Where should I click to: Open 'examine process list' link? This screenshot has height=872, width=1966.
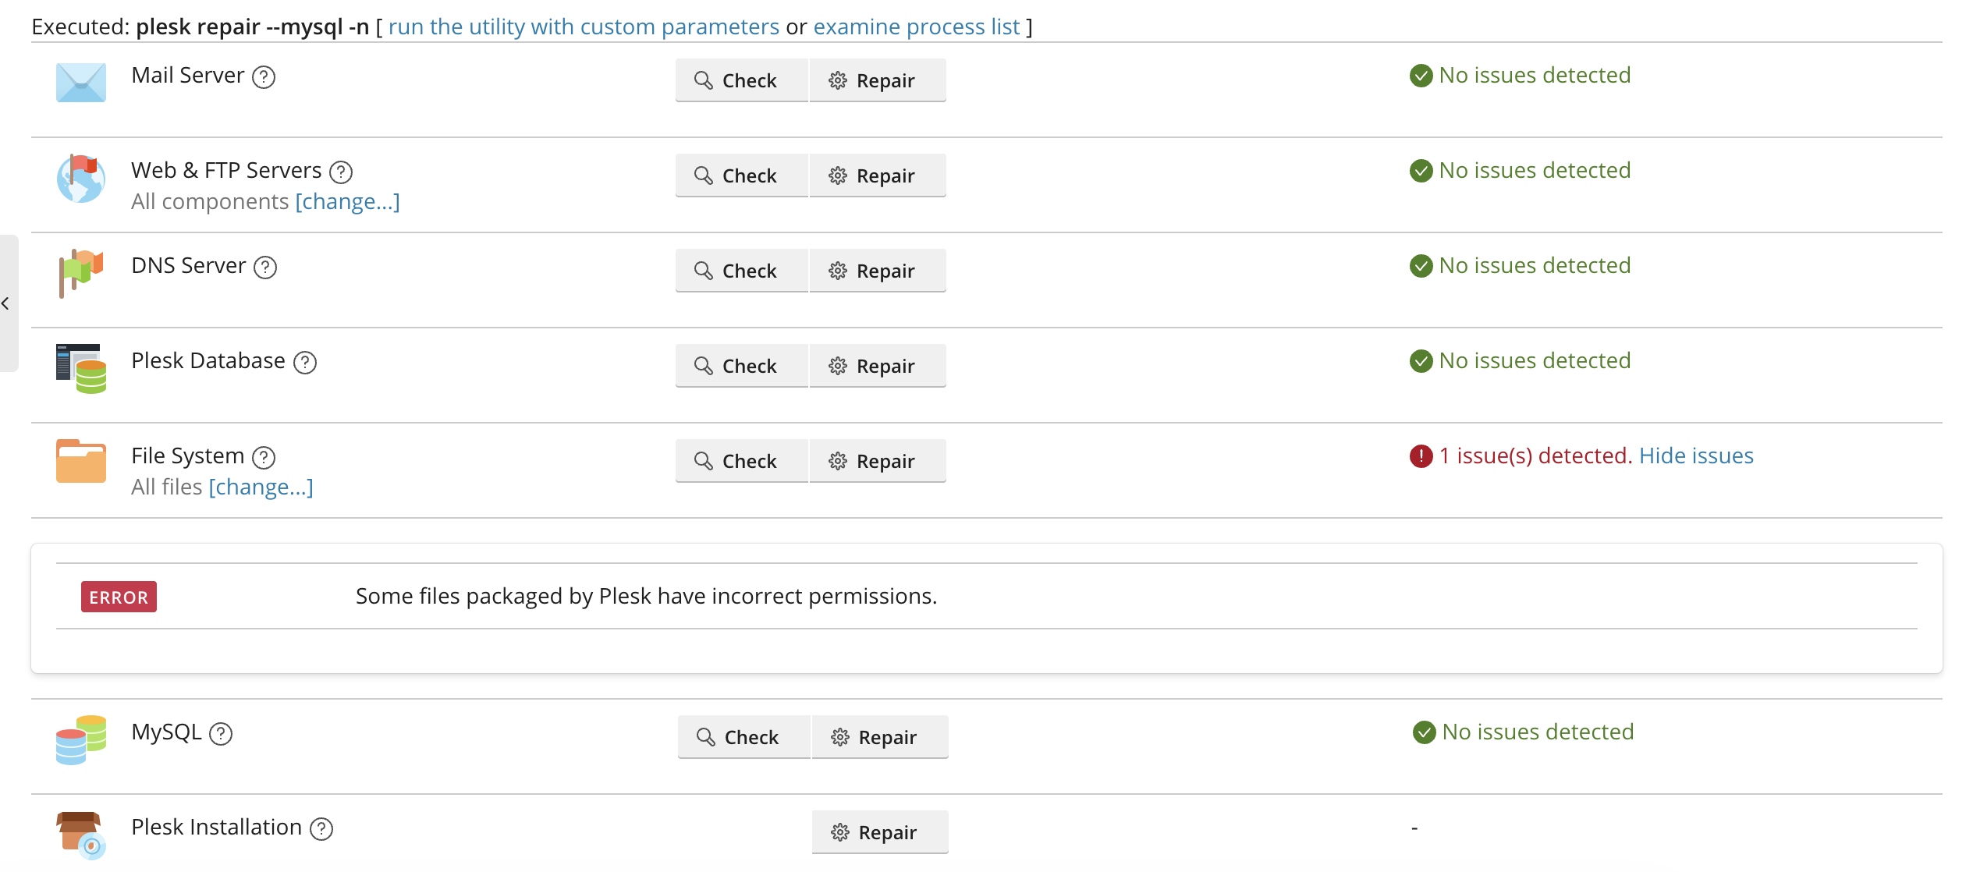click(x=917, y=27)
